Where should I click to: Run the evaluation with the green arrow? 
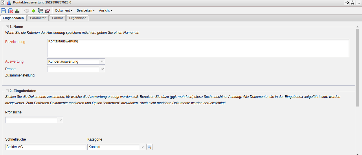coord(34,11)
